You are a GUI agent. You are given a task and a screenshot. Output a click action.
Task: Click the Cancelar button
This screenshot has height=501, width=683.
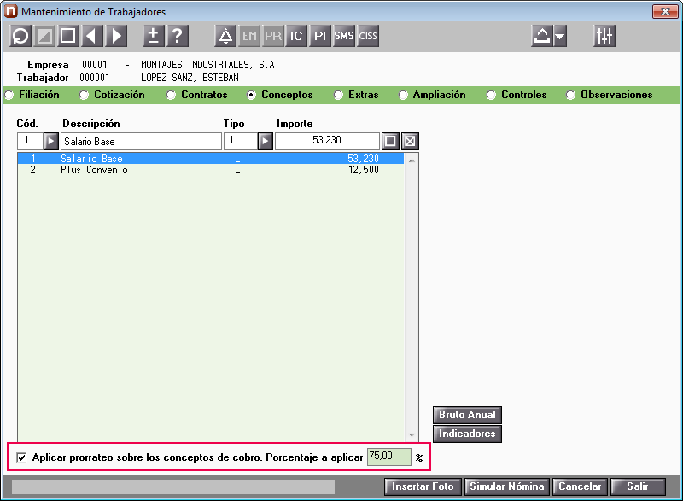click(x=580, y=486)
